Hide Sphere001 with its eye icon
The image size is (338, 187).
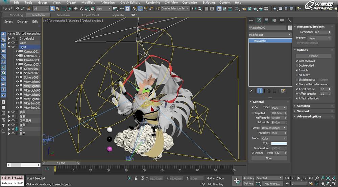click(17, 69)
